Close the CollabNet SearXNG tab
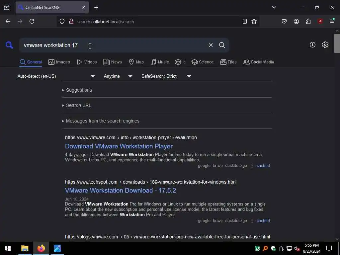This screenshot has height=255, width=340. (84, 7)
